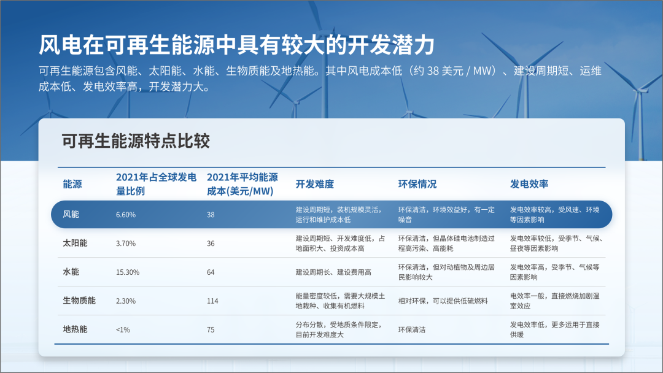
Task: Click column header 开发难度
Action: [314, 184]
